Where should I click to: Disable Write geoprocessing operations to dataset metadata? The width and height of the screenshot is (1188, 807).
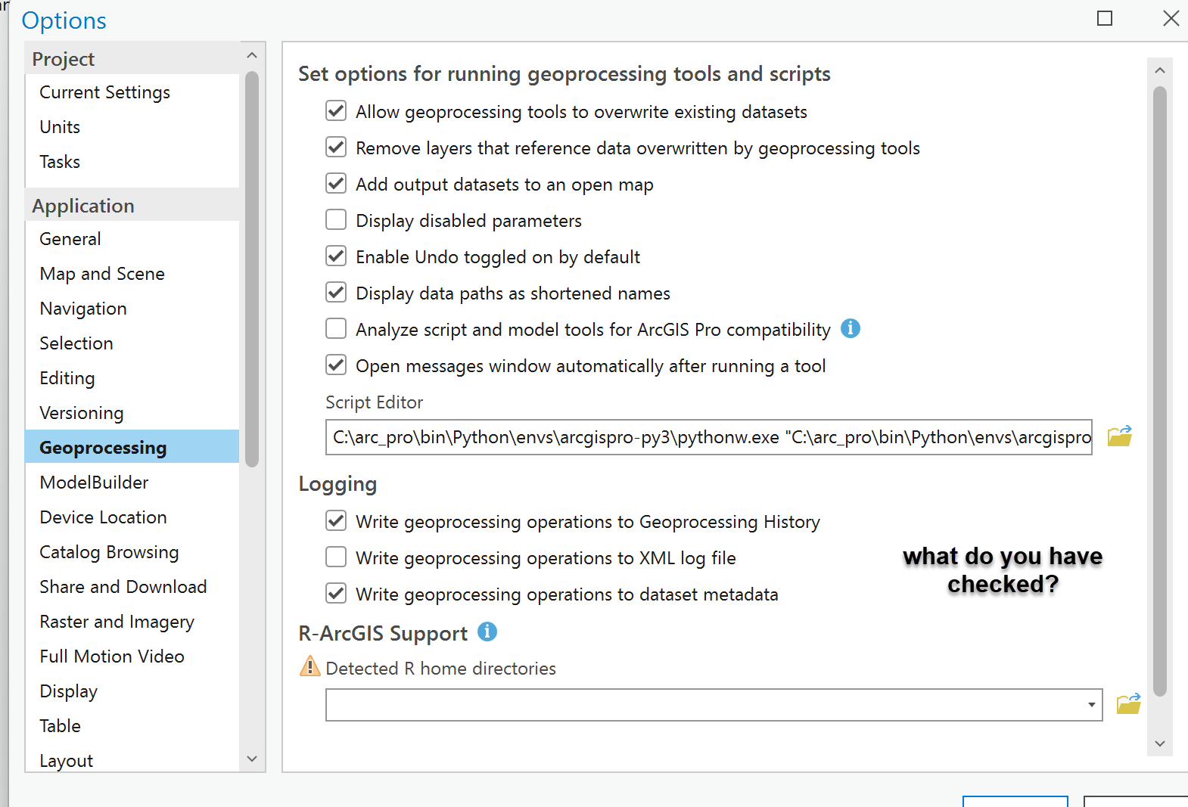(x=336, y=593)
